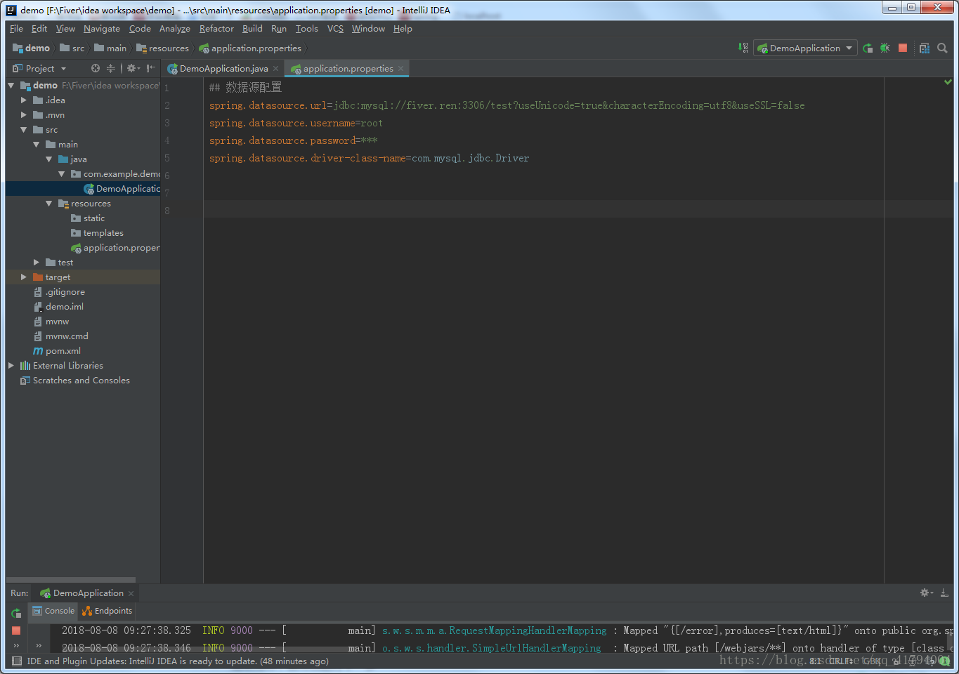This screenshot has width=959, height=674.
Task: Collapse the resources folder in Project tree
Action: [x=48, y=203]
